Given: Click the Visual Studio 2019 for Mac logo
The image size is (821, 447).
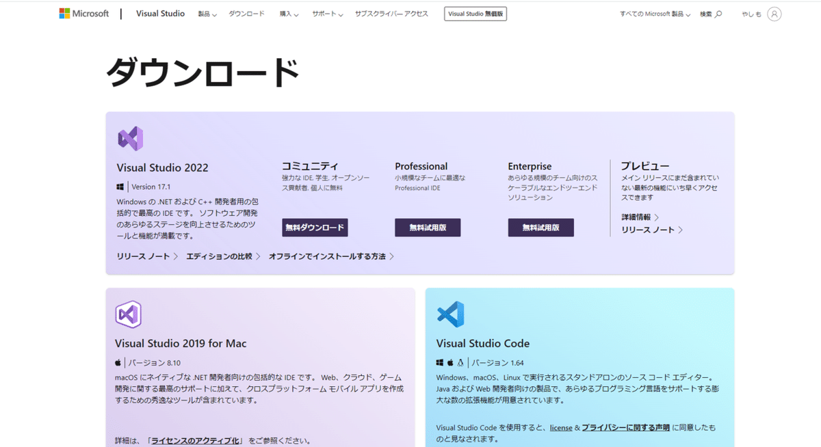Looking at the screenshot, I should [129, 314].
